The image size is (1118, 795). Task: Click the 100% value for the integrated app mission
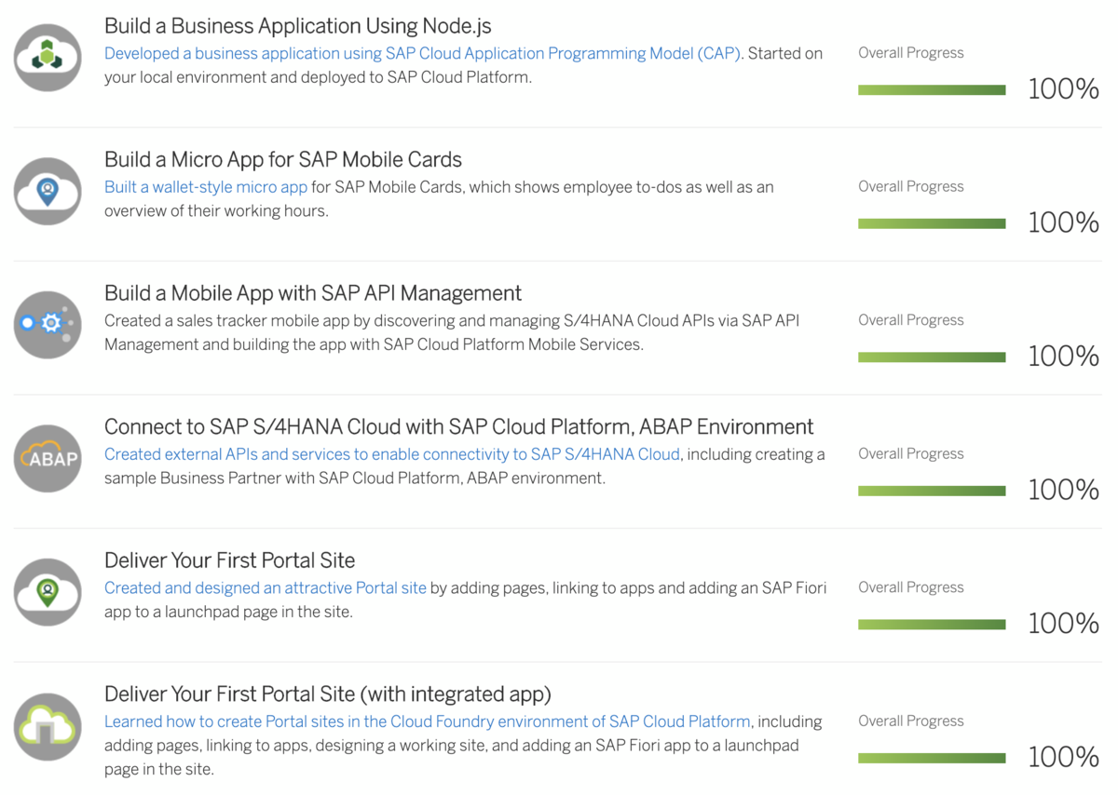coord(1064,757)
